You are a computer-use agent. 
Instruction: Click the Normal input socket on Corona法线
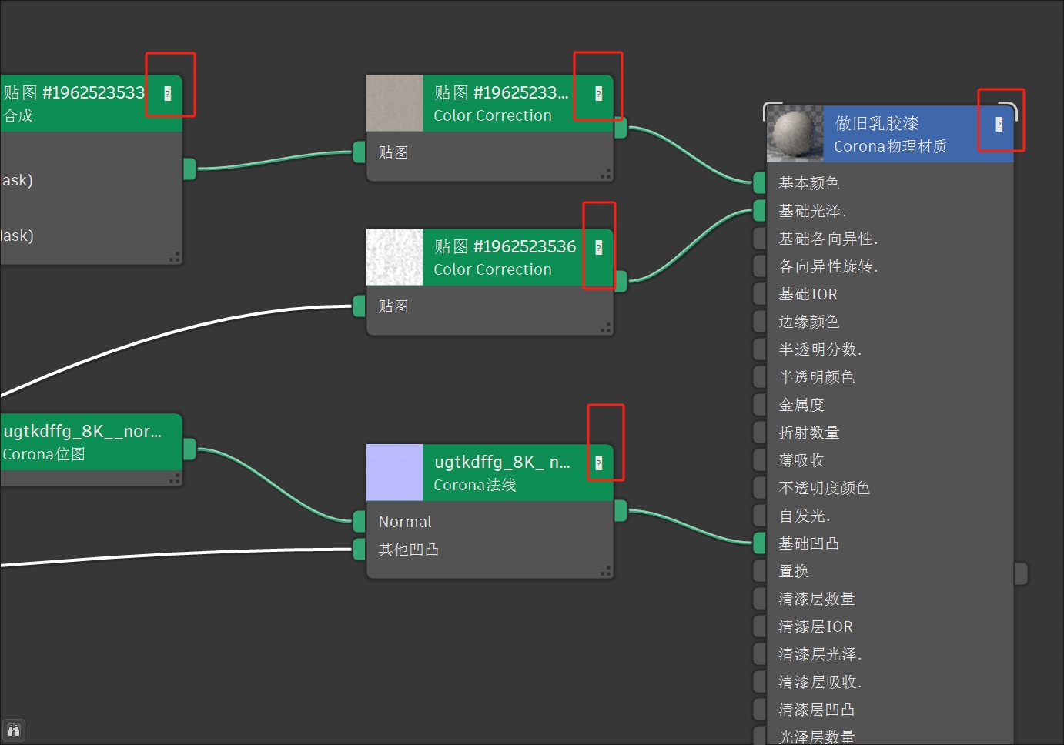pos(359,522)
